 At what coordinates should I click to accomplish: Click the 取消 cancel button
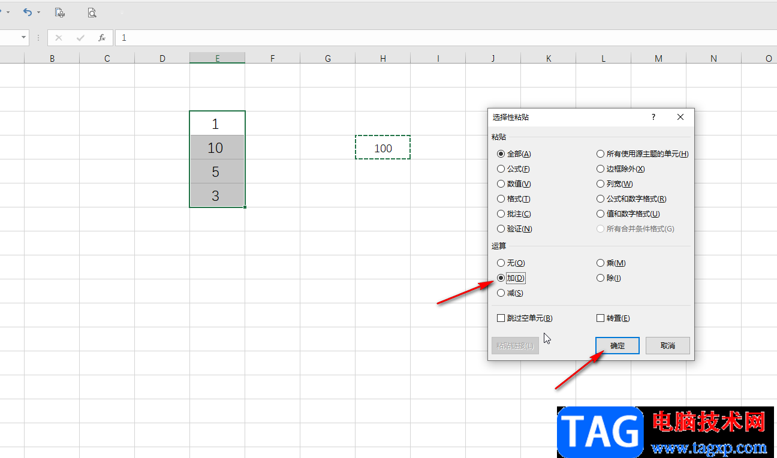pos(667,346)
